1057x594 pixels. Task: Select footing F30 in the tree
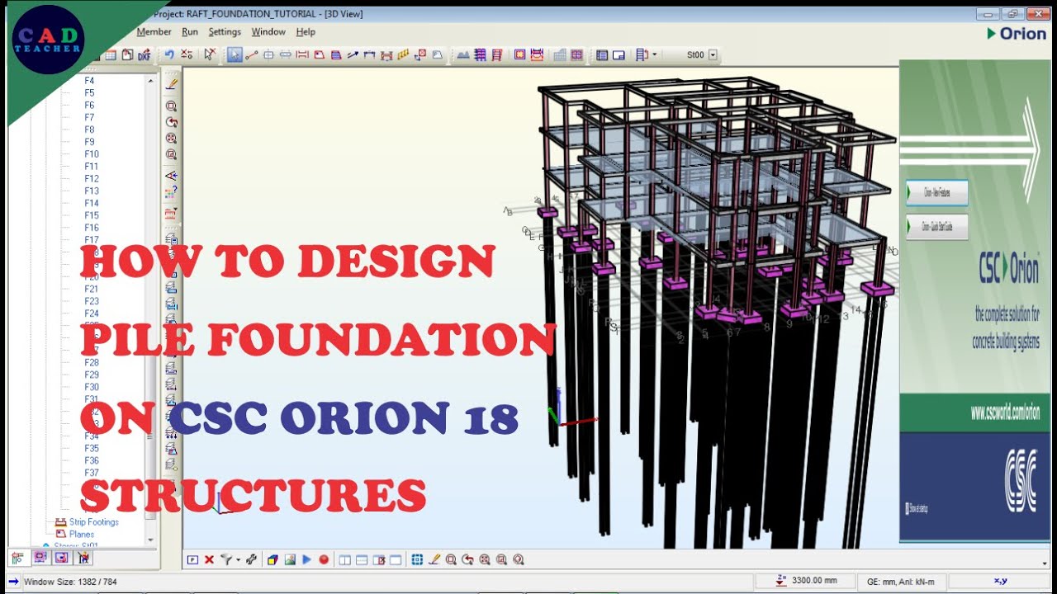(91, 387)
